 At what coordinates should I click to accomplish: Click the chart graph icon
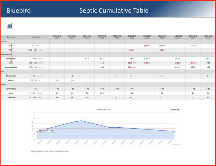tap(10, 25)
